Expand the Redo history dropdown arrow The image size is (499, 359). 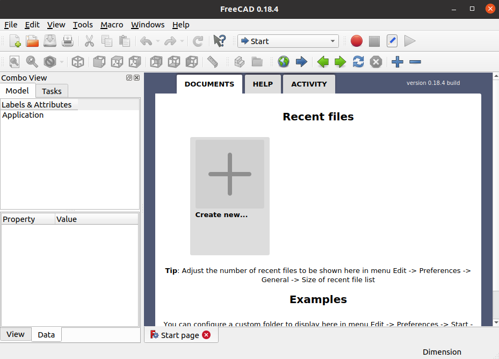[182, 41]
